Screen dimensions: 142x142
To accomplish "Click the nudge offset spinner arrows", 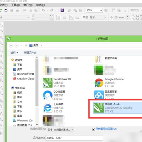I will (x=127, y=17).
